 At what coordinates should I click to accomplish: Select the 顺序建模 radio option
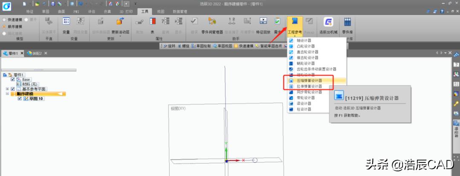coord(12,27)
